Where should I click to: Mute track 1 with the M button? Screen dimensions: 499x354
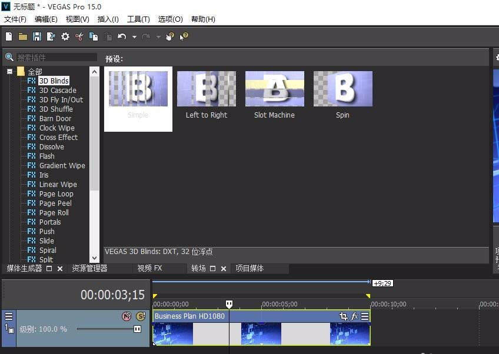pos(127,316)
